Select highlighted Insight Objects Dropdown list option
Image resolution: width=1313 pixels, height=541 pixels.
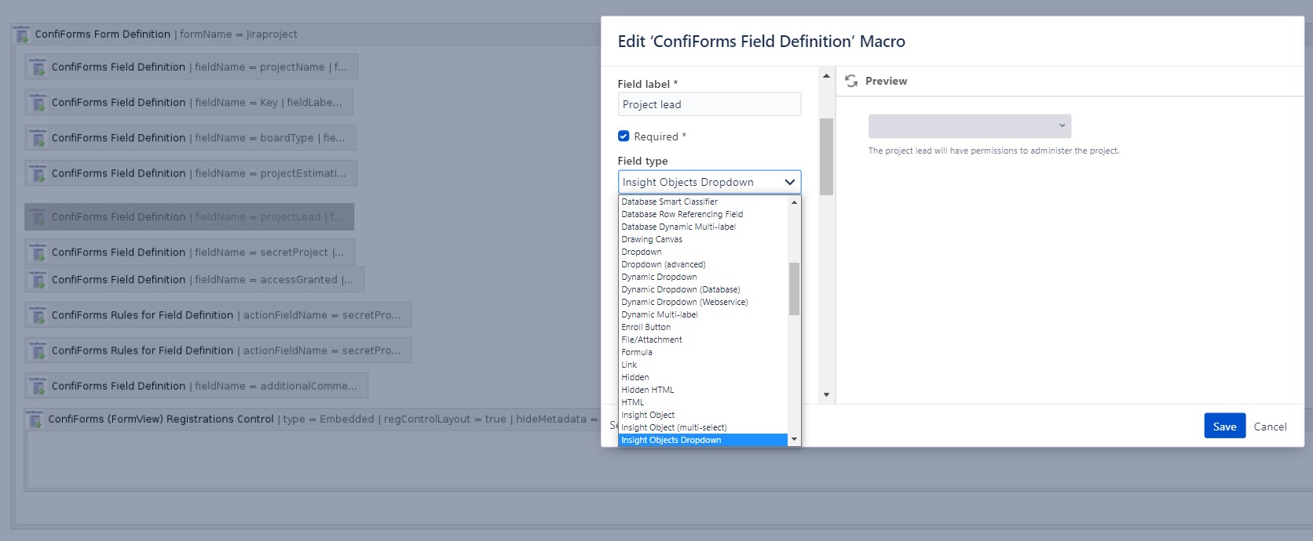[x=703, y=440]
